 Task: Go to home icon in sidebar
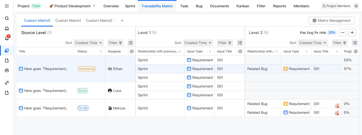(x=7, y=28)
